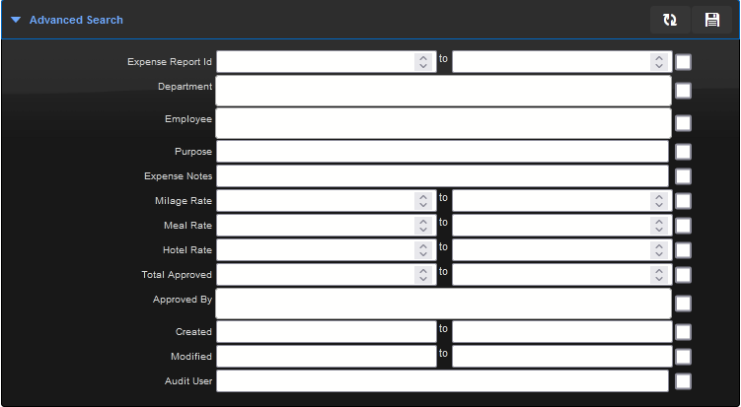Open the Employee selection field
The height and width of the screenshot is (407, 741).
point(443,123)
